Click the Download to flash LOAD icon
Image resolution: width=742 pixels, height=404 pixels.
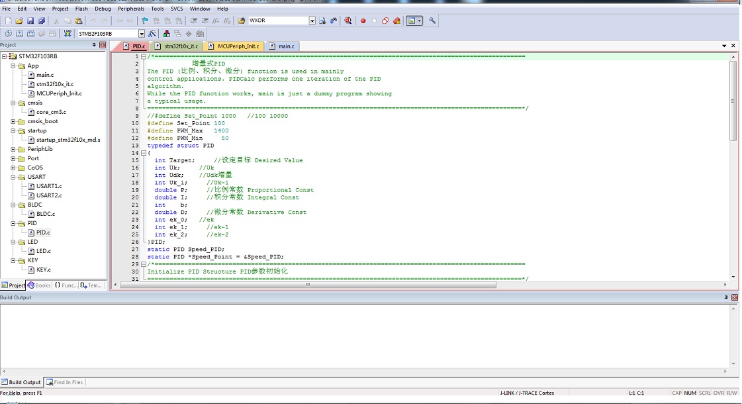coord(68,34)
